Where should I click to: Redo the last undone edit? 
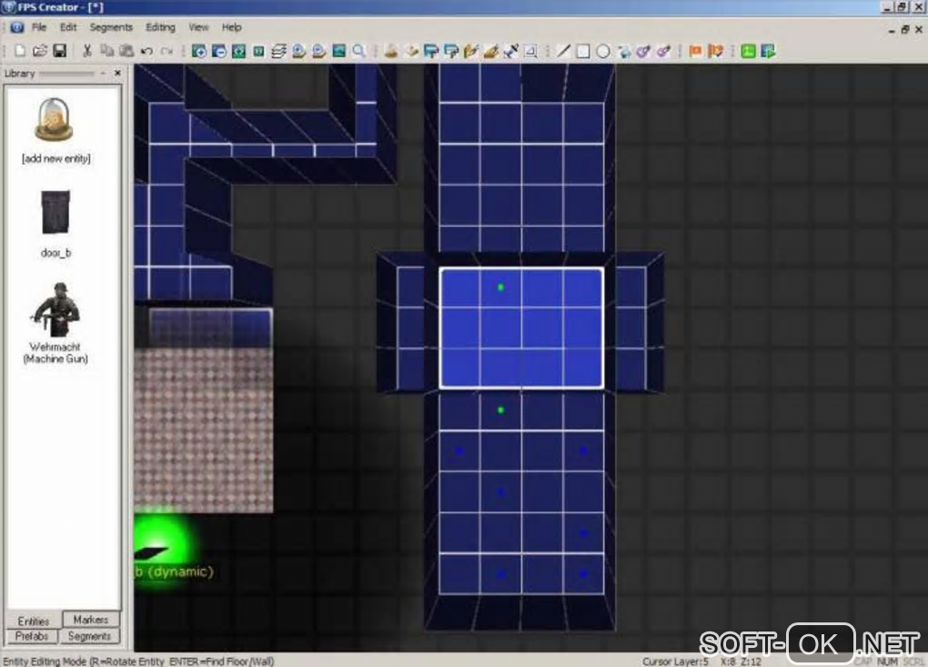coord(166,51)
